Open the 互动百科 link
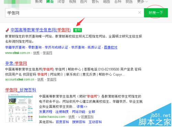Screen dimensions: 172x127 95,122
